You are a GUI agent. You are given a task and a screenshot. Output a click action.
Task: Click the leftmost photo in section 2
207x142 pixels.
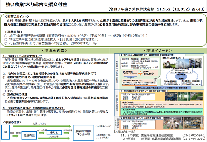pos(171,96)
